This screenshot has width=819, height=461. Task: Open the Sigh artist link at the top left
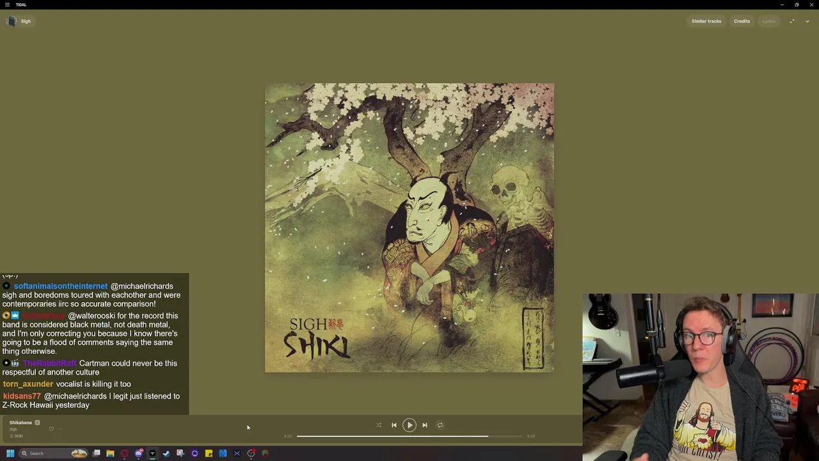click(x=26, y=21)
